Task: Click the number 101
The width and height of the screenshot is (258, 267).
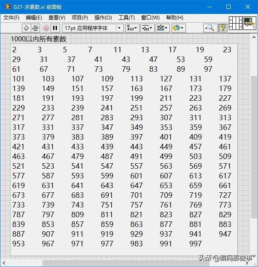Action: pyautogui.click(x=19, y=79)
